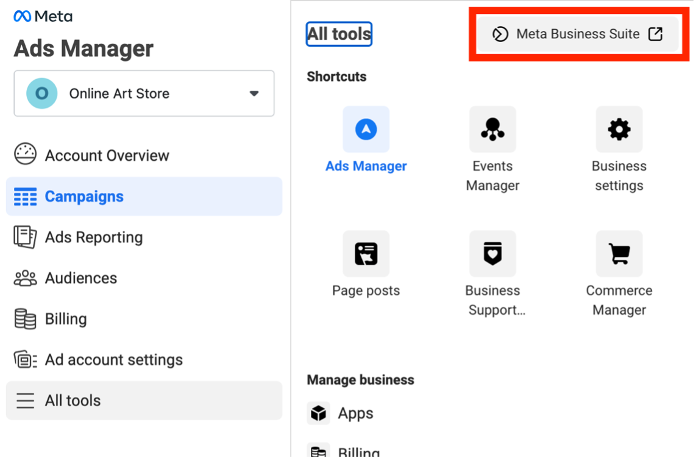Click the Meta Business Suite button
The width and height of the screenshot is (696, 459).
point(577,34)
